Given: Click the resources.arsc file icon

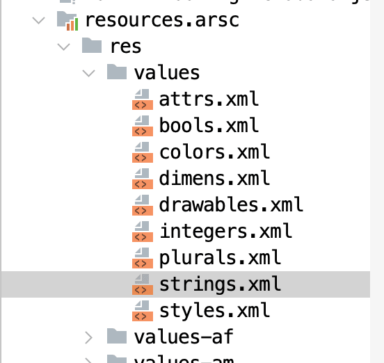Looking at the screenshot, I should coord(67,21).
